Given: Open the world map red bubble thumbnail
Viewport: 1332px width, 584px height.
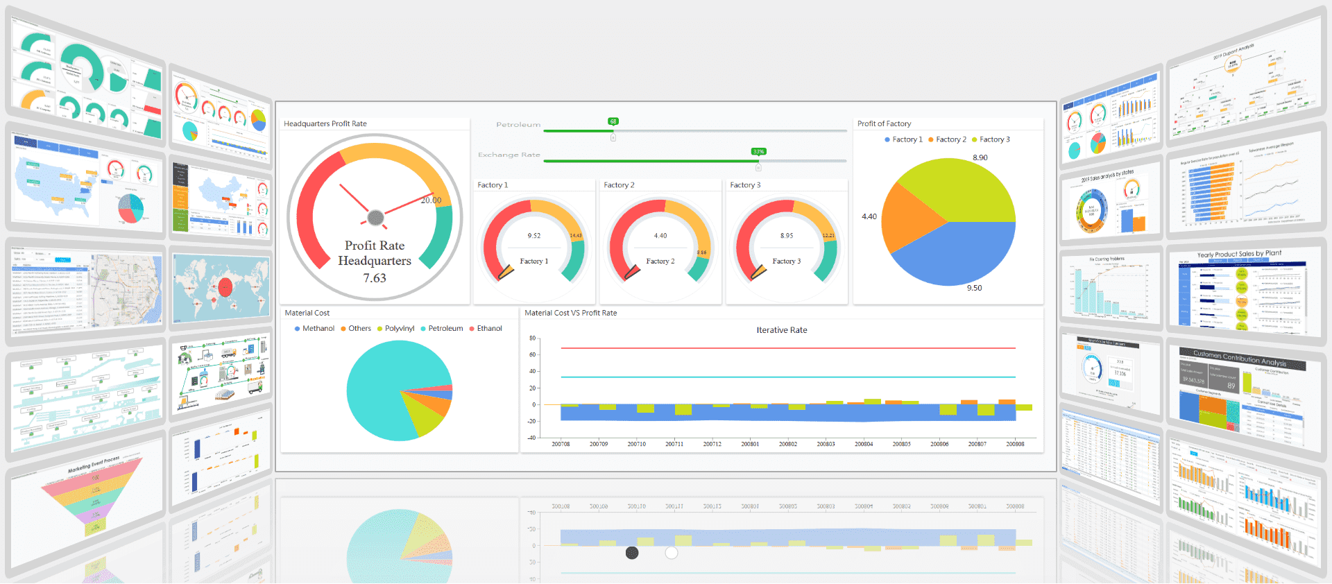Looking at the screenshot, I should point(221,288).
